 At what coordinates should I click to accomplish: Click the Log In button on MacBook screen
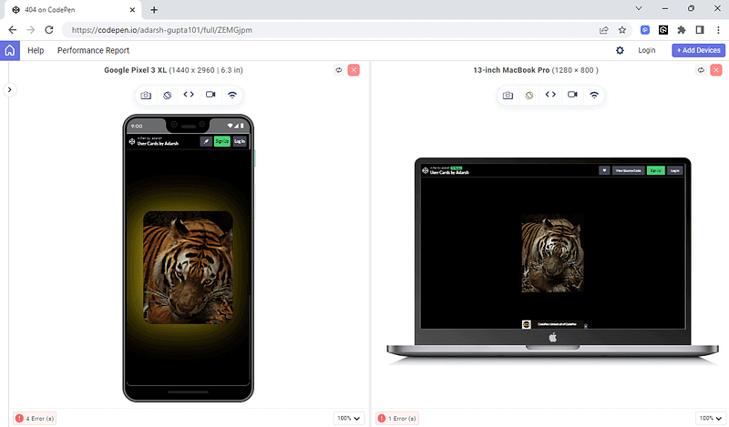click(x=675, y=170)
